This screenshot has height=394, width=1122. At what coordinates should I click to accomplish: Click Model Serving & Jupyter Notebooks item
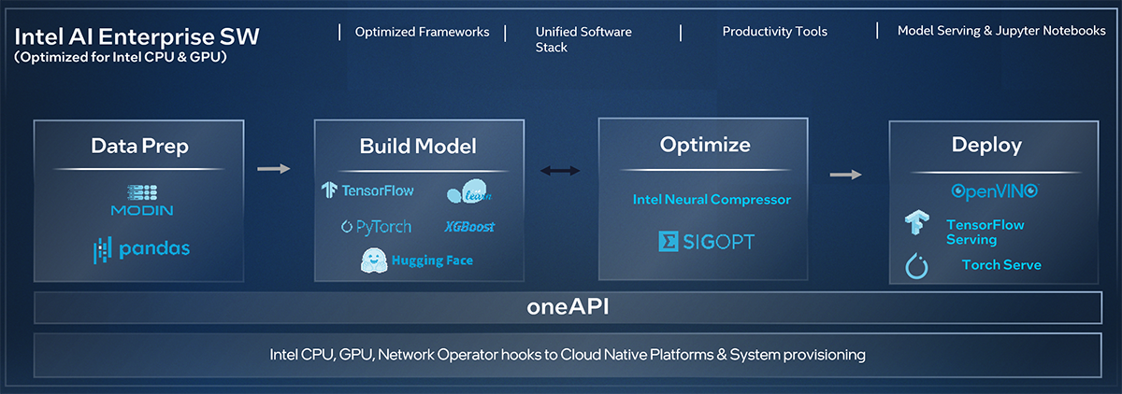pos(1001,31)
